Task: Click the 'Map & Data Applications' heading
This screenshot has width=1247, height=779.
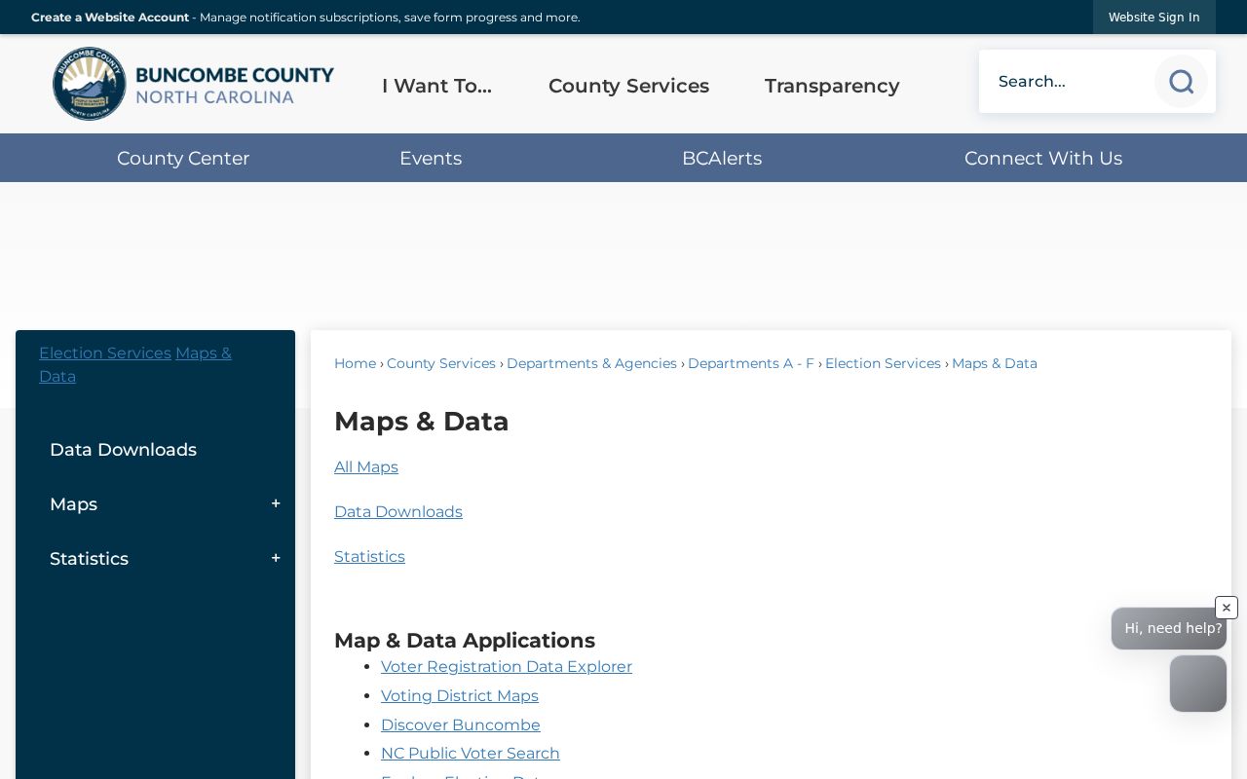Action: [465, 641]
